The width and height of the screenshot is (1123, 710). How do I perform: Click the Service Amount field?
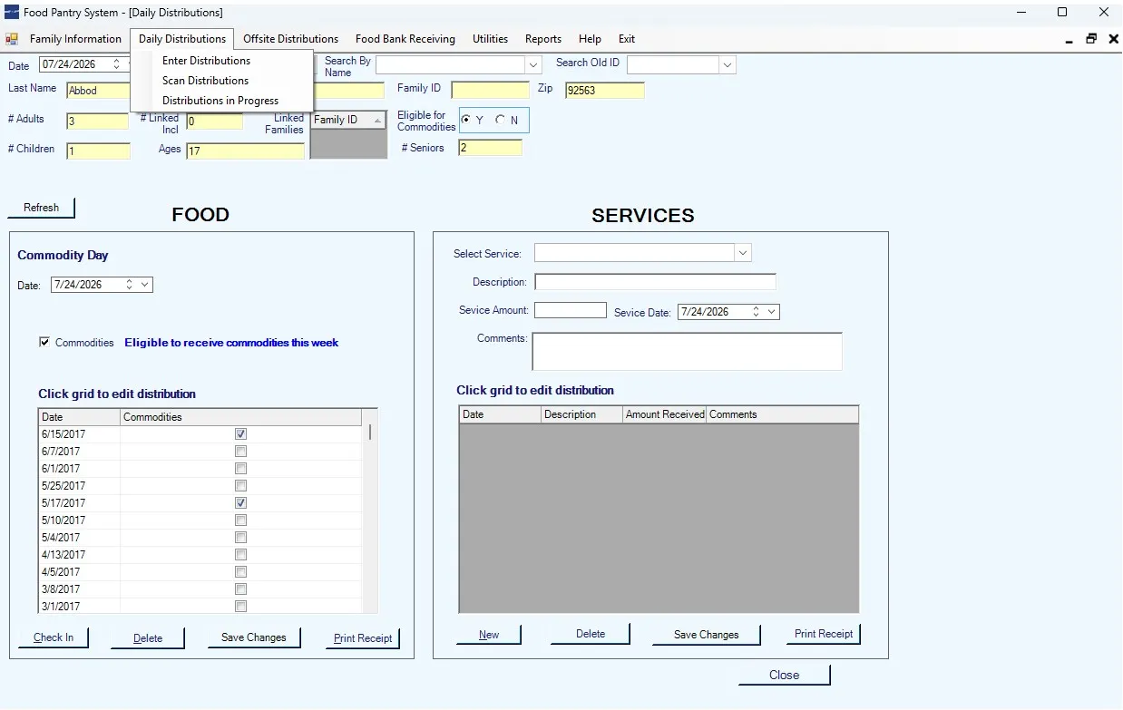571,310
